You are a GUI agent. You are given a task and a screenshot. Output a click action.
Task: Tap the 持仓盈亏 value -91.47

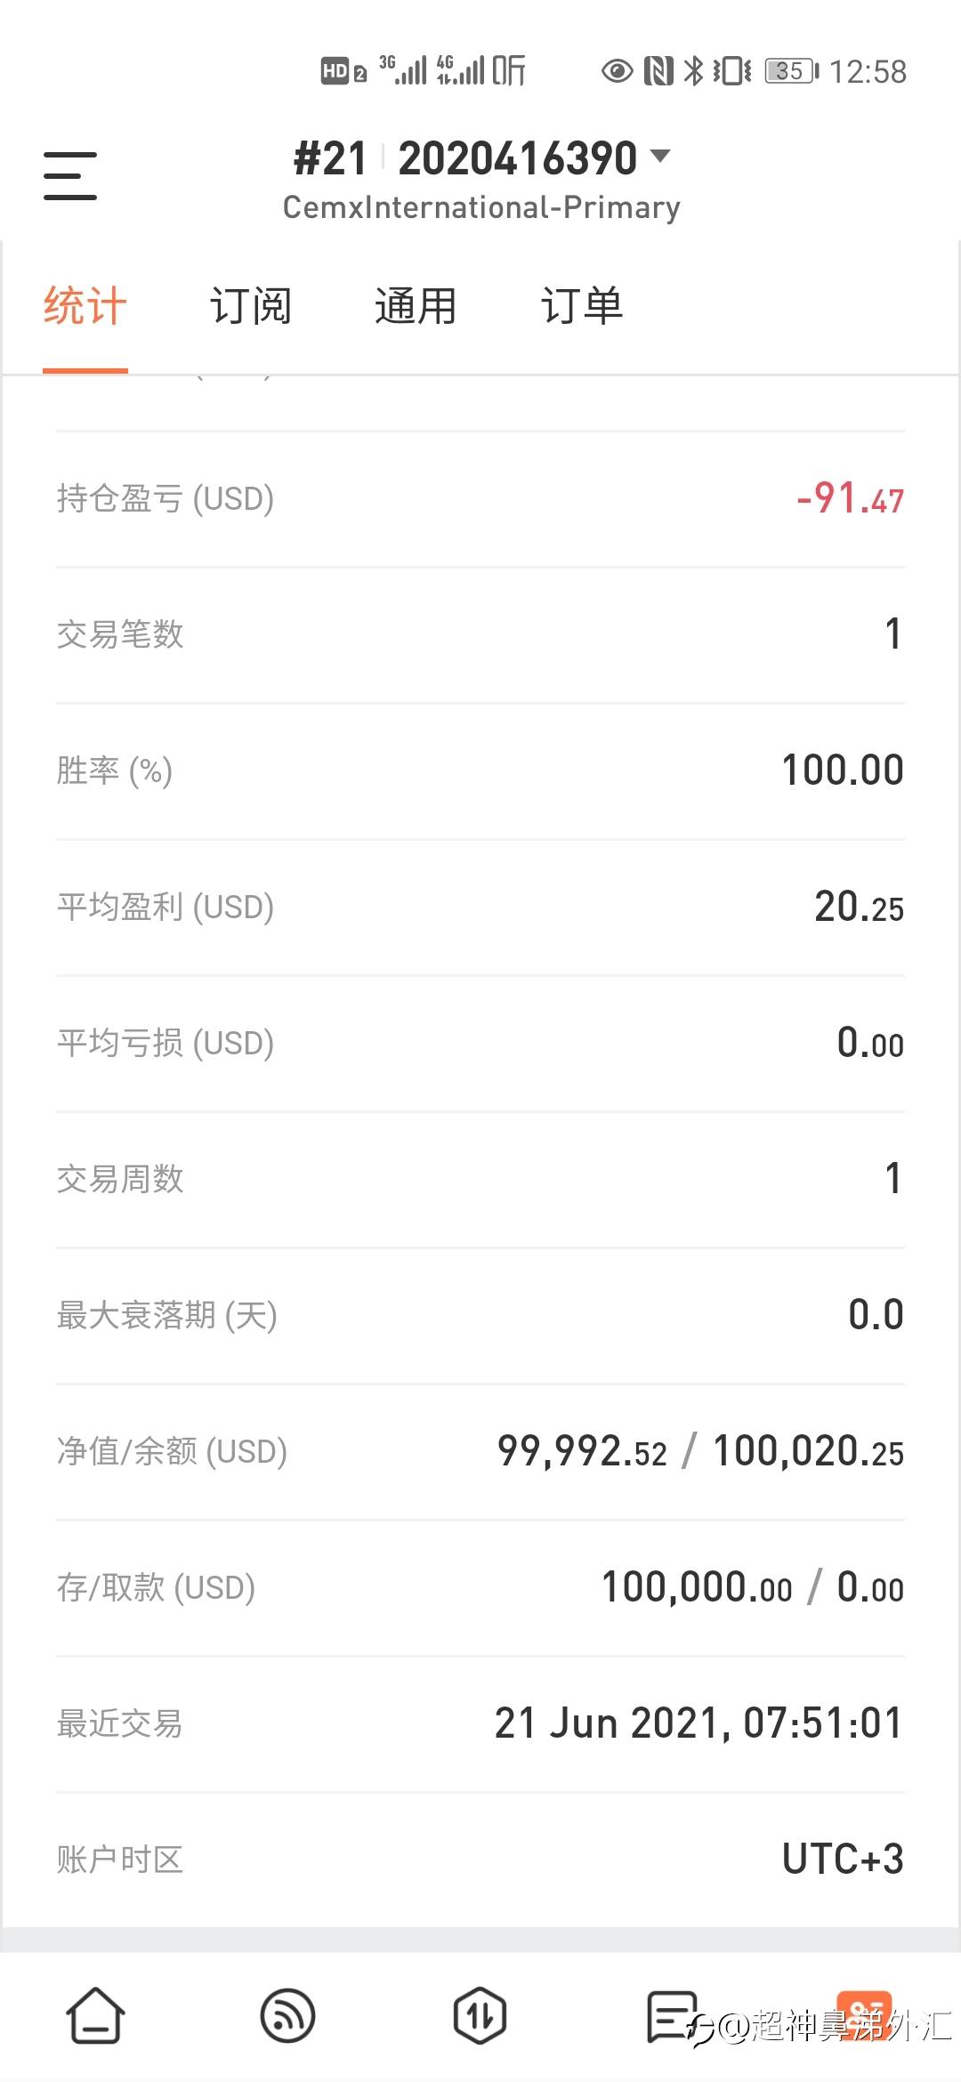(850, 499)
